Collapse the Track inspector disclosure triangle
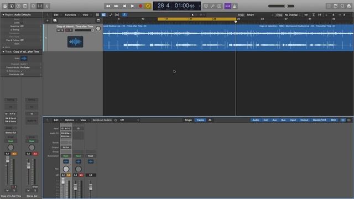The width and height of the screenshot is (354, 199). coord(3,51)
